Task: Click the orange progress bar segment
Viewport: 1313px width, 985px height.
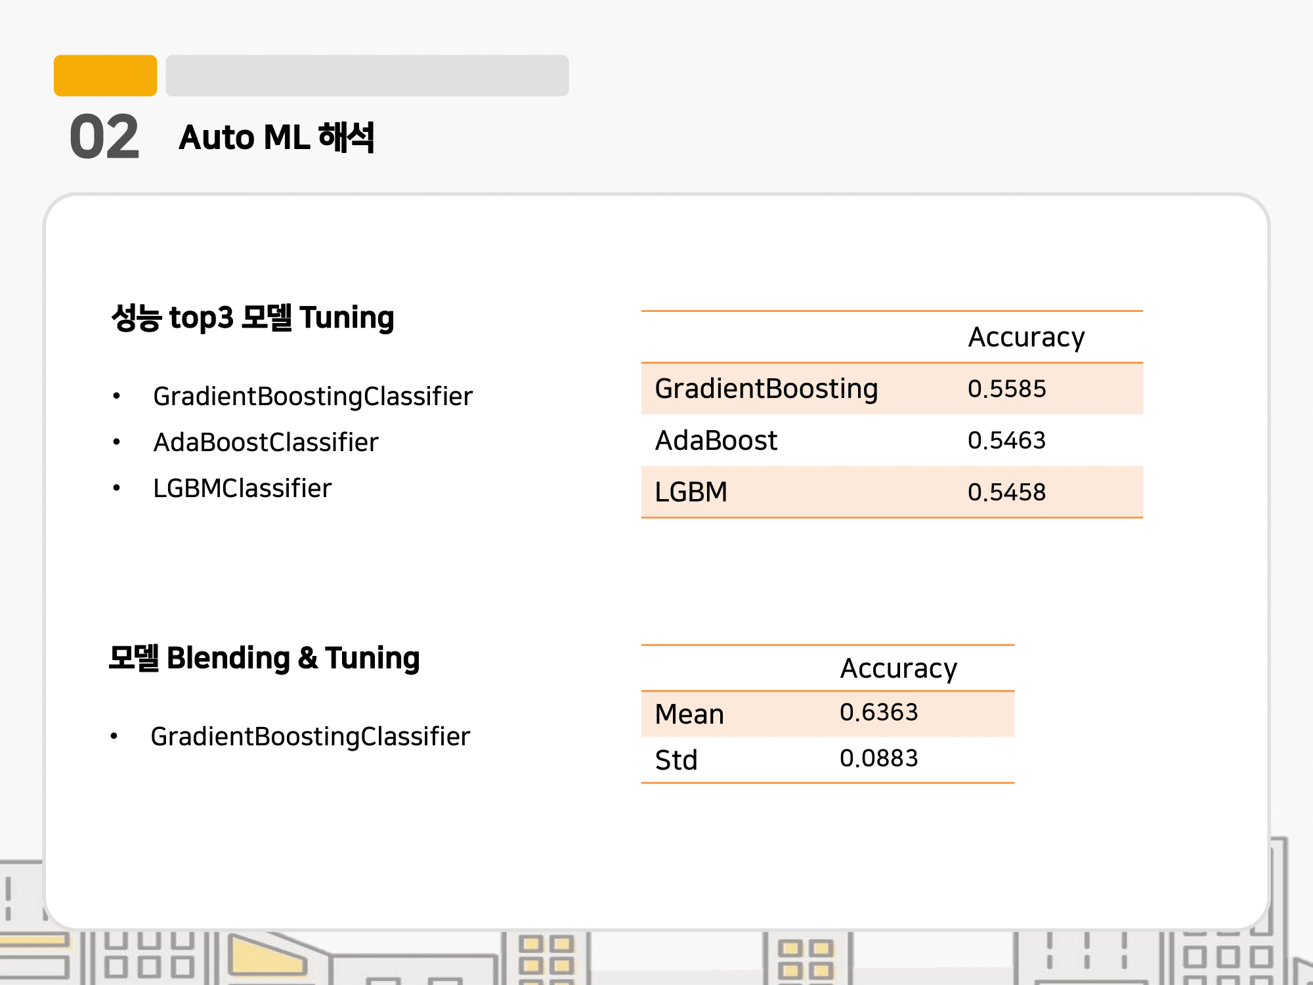Action: click(105, 76)
